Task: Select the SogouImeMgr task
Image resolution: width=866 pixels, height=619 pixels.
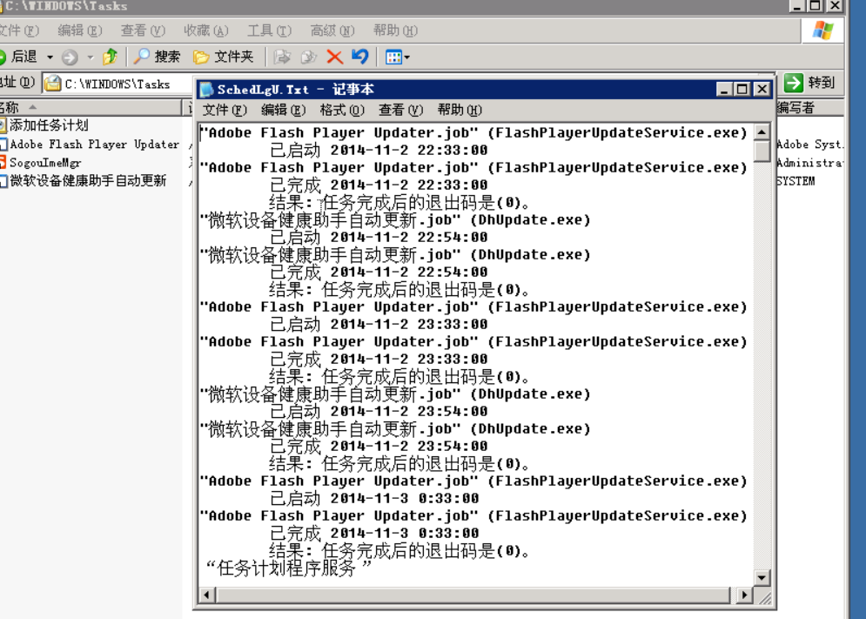Action: [45, 163]
